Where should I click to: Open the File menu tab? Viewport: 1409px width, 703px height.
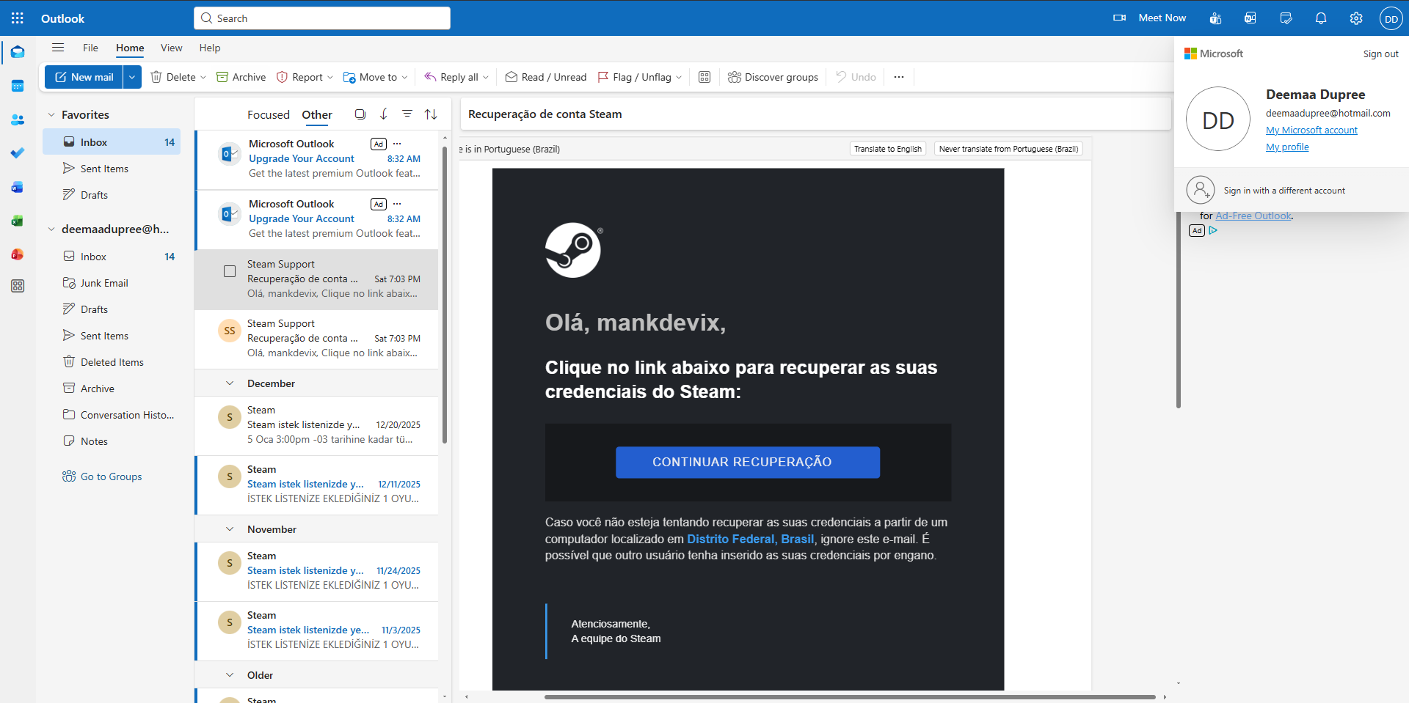tap(90, 48)
